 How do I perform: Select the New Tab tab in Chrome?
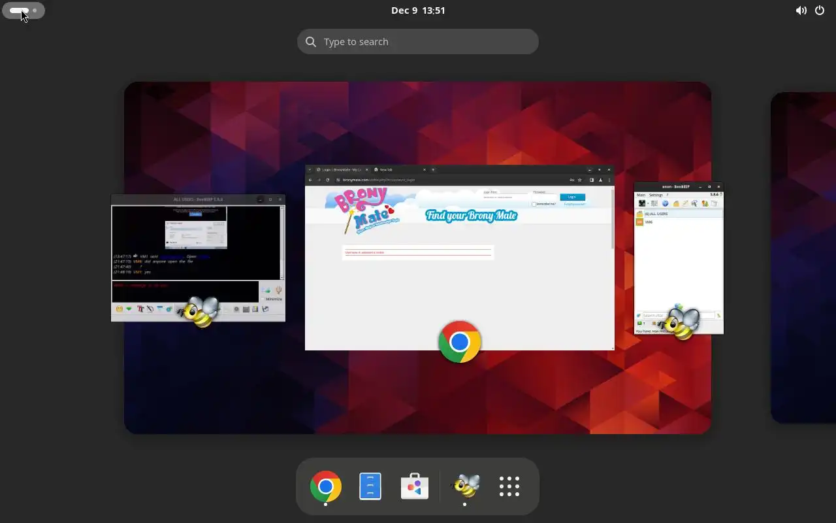click(x=400, y=169)
